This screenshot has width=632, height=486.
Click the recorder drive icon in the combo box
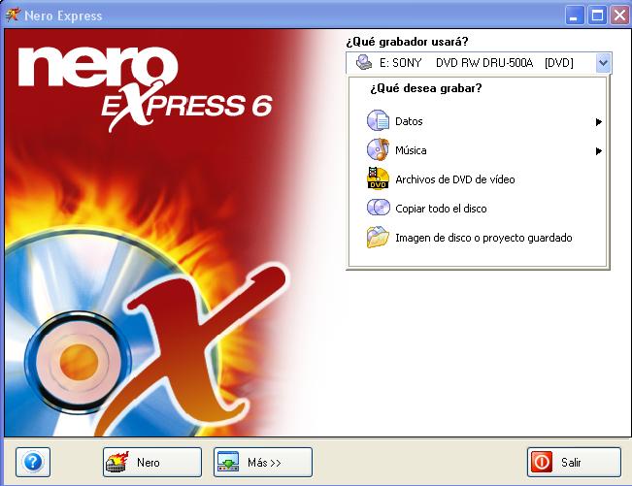363,62
